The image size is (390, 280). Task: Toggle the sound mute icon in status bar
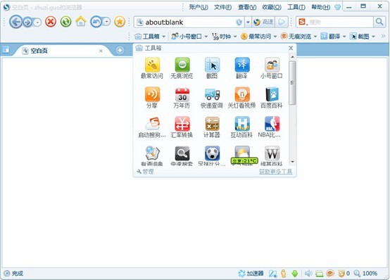(308, 274)
